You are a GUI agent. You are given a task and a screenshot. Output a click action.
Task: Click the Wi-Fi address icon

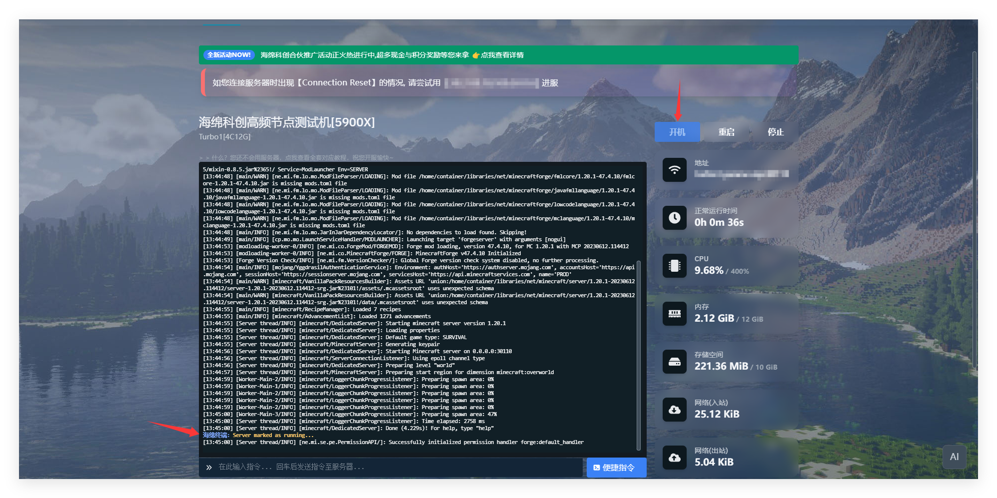[674, 170]
